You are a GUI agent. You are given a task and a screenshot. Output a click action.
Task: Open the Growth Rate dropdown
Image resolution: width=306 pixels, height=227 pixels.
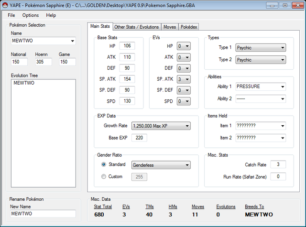coord(161,126)
